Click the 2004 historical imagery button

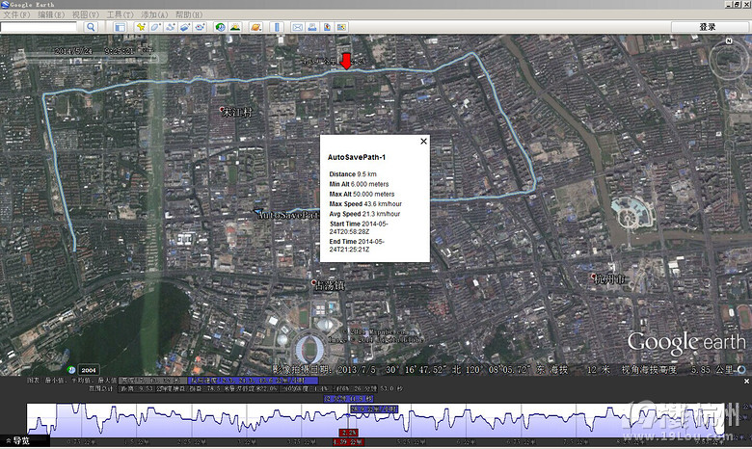(x=89, y=370)
